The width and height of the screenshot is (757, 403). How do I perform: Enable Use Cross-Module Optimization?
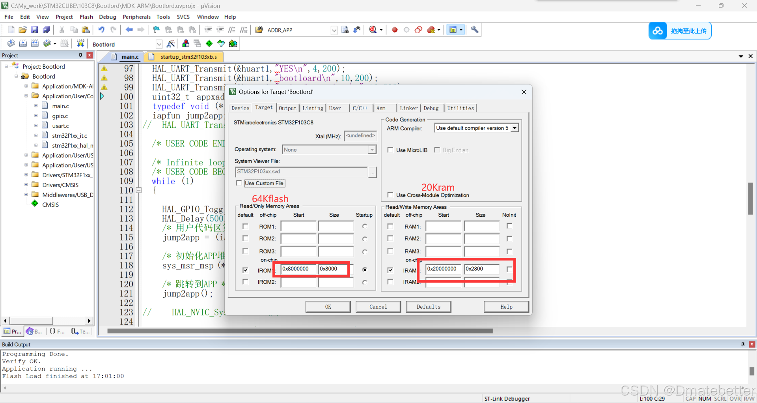click(390, 195)
